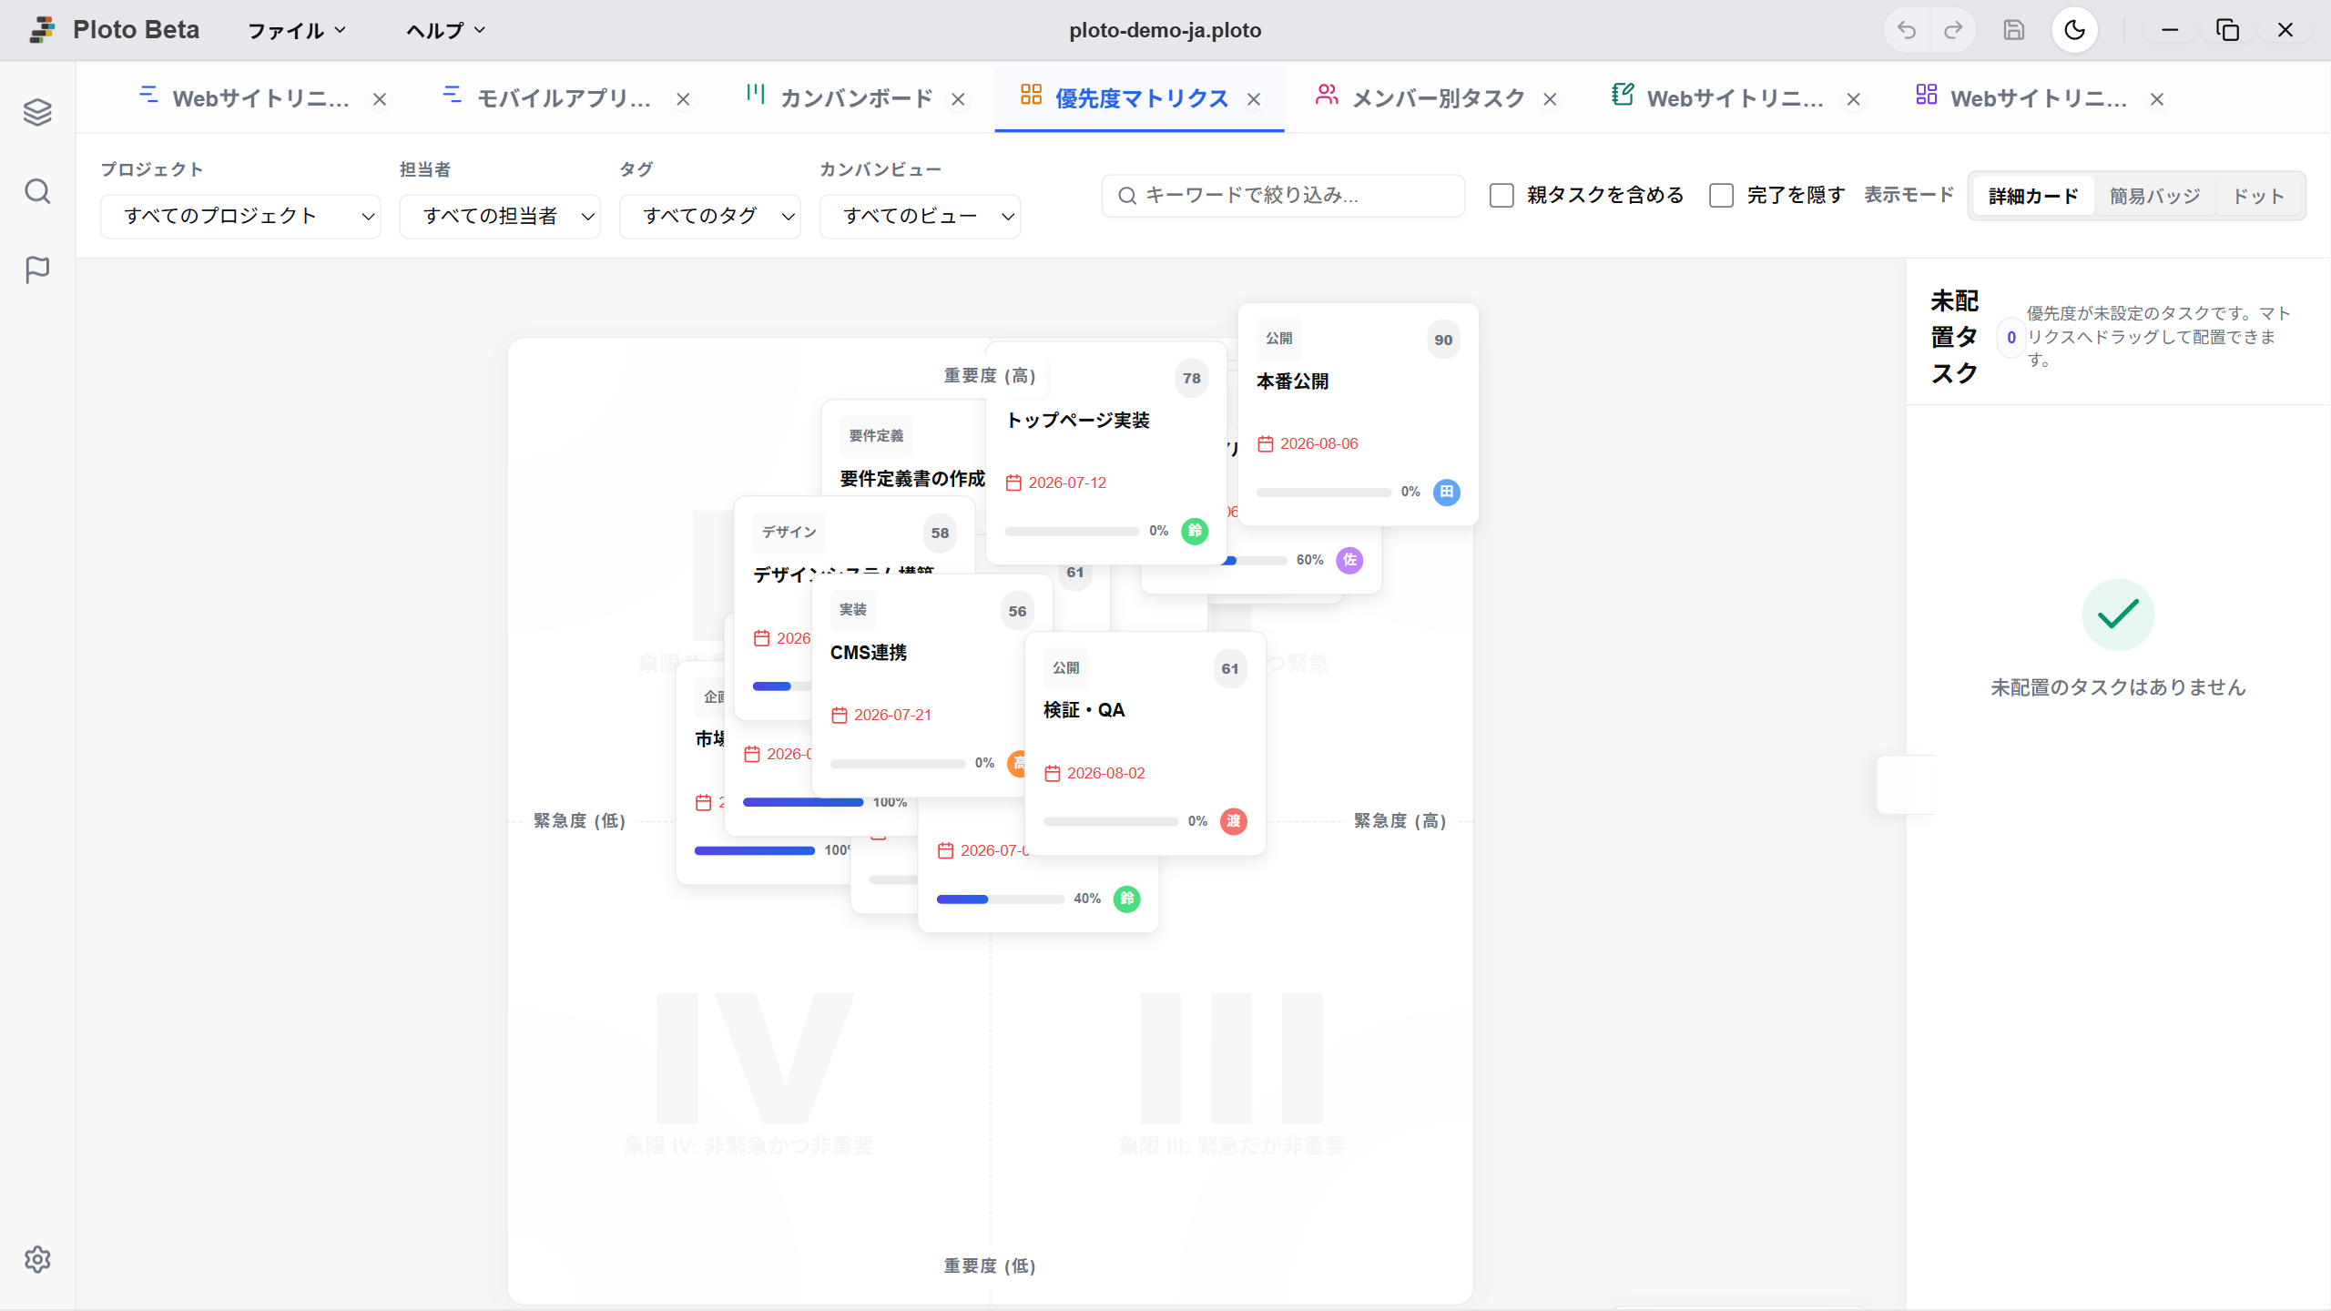Viewport: 2331px width, 1311px height.
Task: Click the green checkmark empty-state icon
Action: click(2118, 615)
